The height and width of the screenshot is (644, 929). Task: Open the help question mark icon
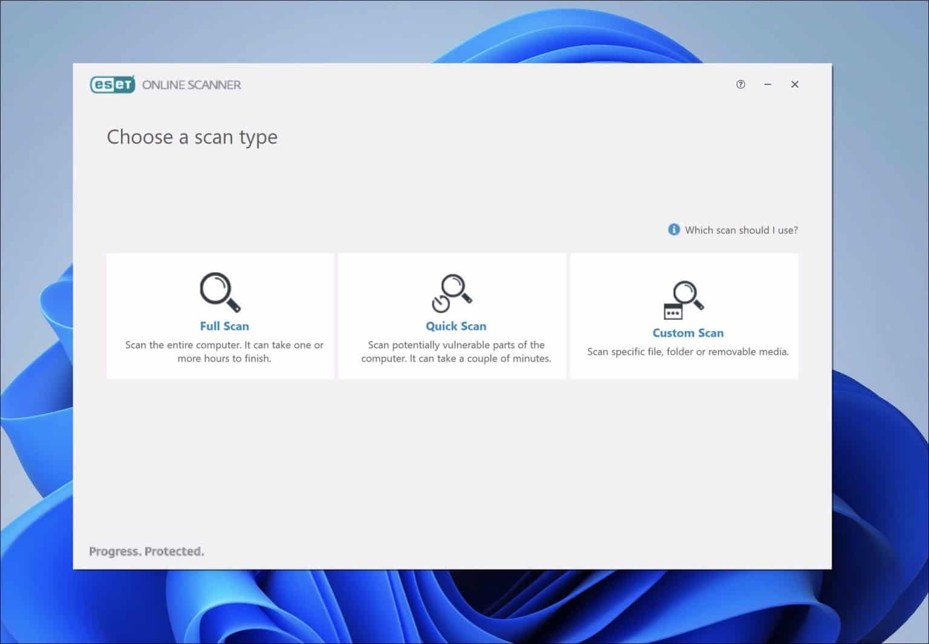coord(740,84)
